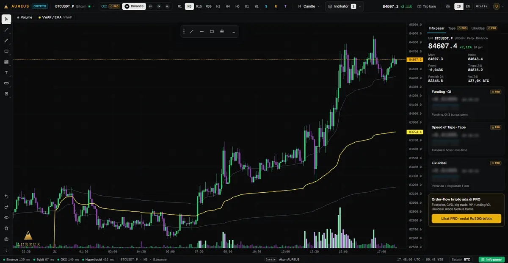Pick the horizontal line tool in floating toolbar
This screenshot has height=263, width=508.
click(x=202, y=31)
